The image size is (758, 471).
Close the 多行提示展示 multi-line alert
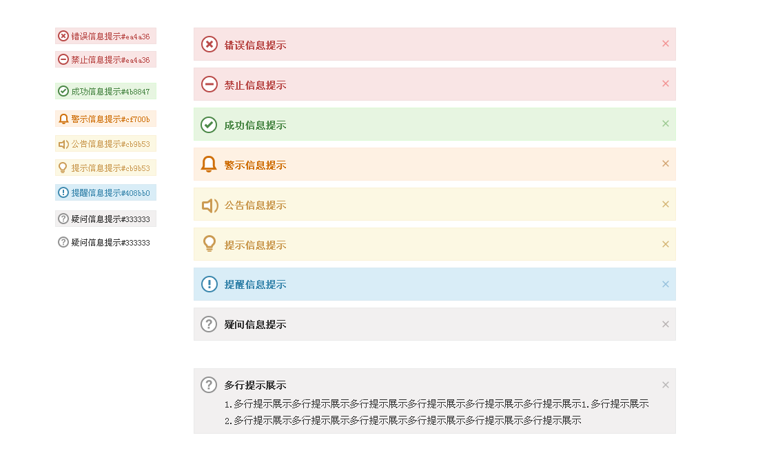(666, 385)
